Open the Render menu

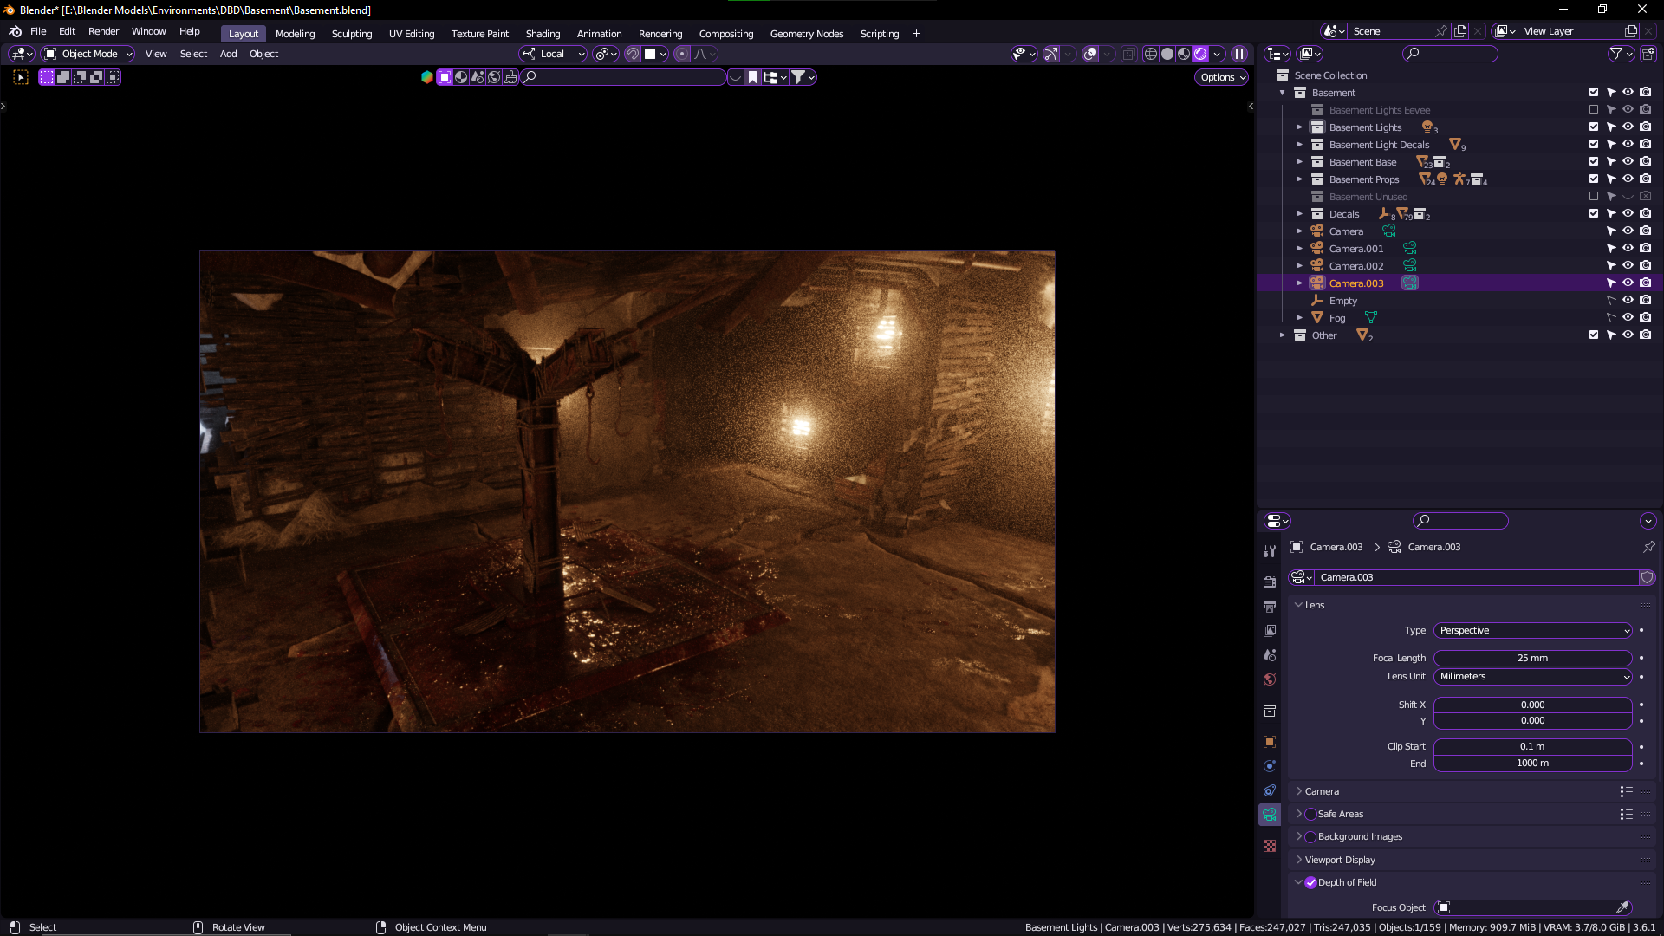tap(103, 31)
